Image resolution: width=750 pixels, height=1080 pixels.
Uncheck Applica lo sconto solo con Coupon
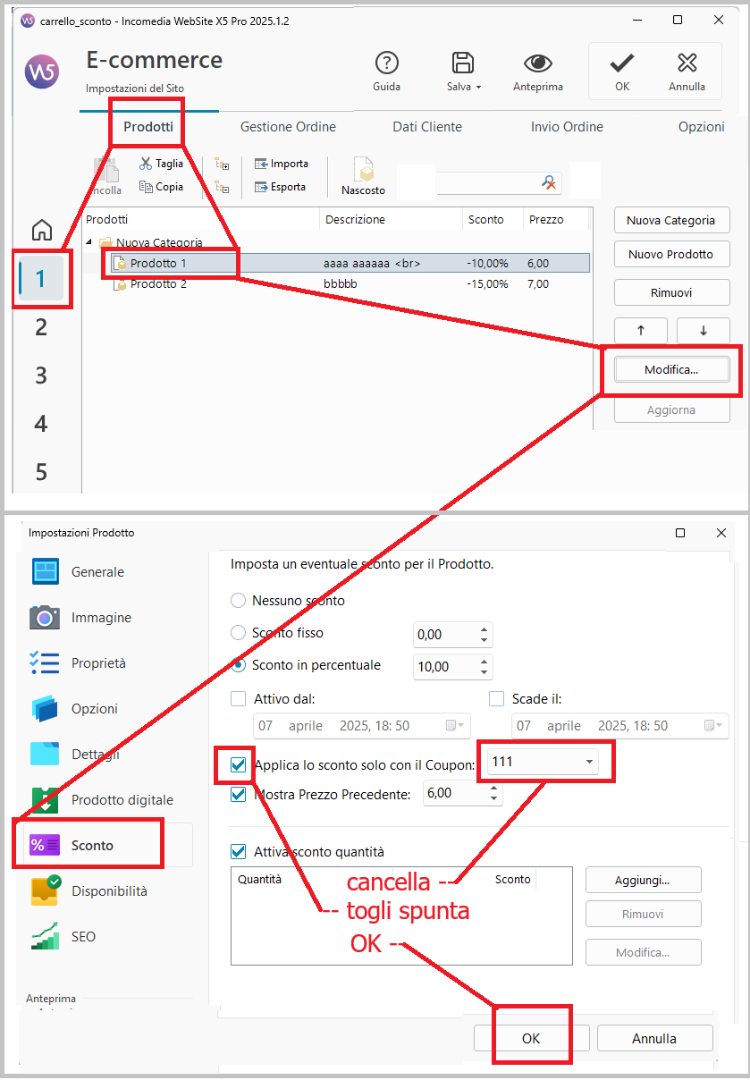point(238,765)
